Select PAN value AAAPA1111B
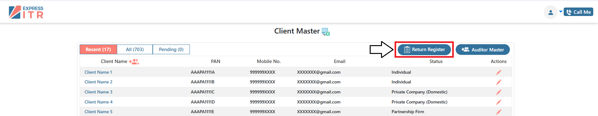This screenshot has height=116, width=598. coord(202,82)
